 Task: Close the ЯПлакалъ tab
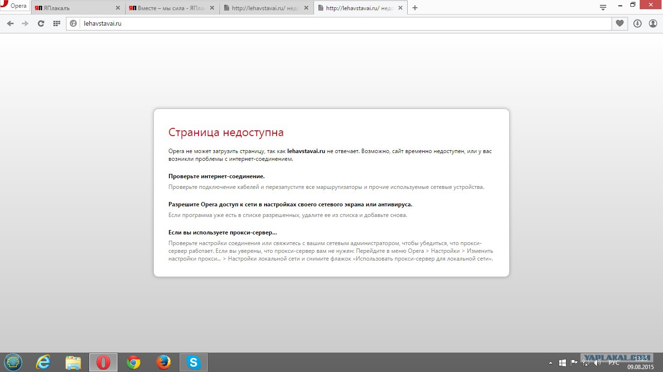(117, 8)
